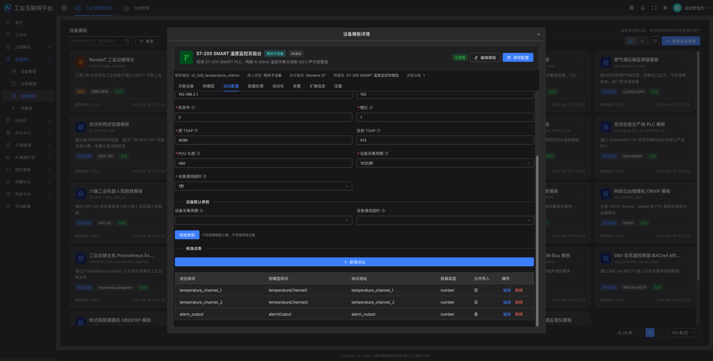This screenshot has width=713, height=361.
Task: Click the 保存配置 button
Action: 518,57
